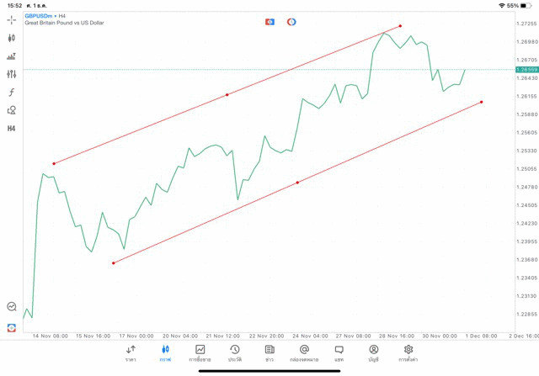This screenshot has height=376, width=539.
Task: Activate the crosshair cursor tool
Action: tap(11, 19)
